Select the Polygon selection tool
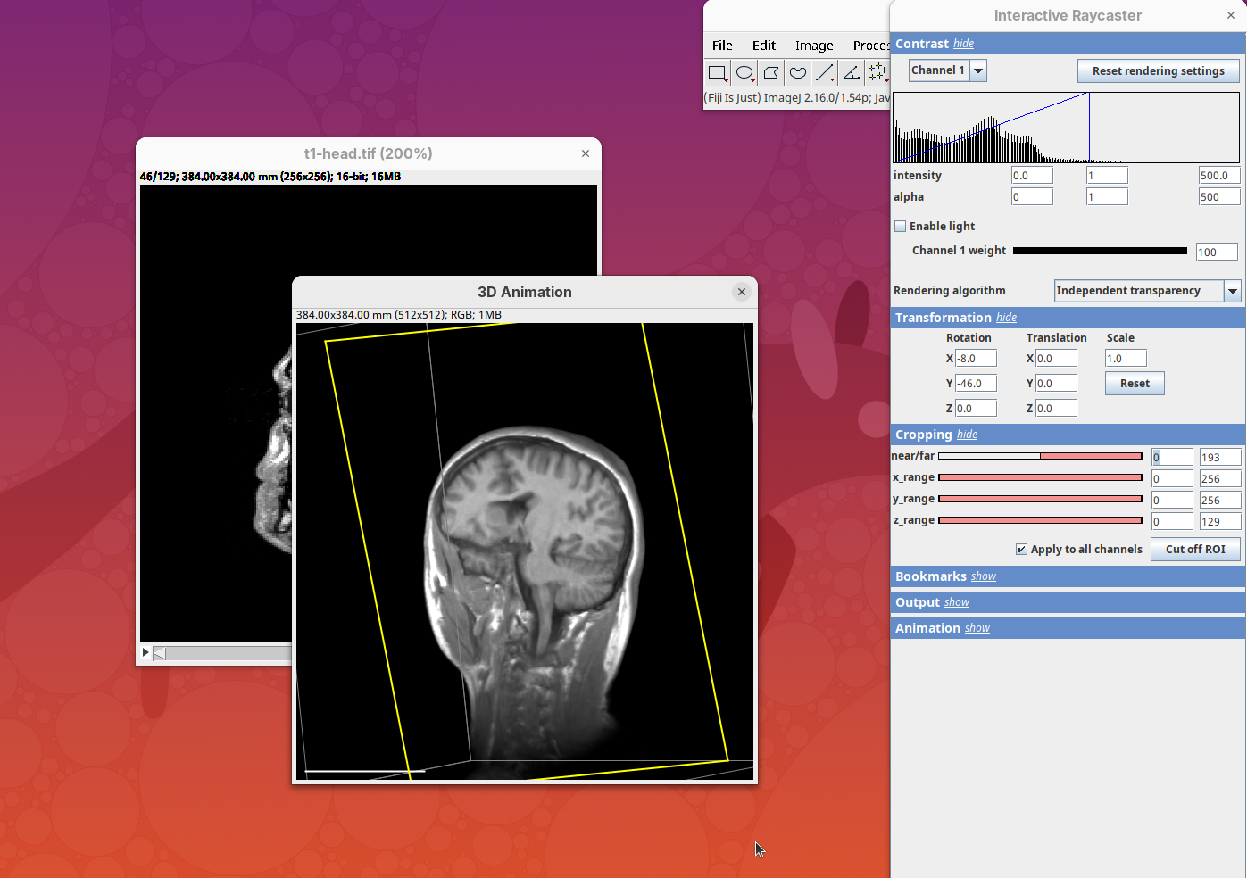The width and height of the screenshot is (1247, 878). (x=771, y=73)
